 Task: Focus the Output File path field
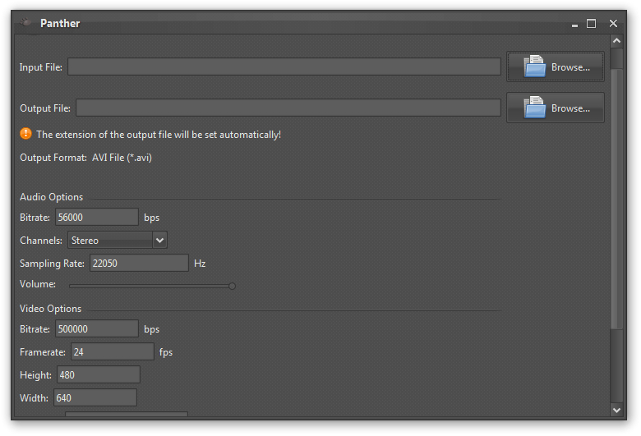288,108
